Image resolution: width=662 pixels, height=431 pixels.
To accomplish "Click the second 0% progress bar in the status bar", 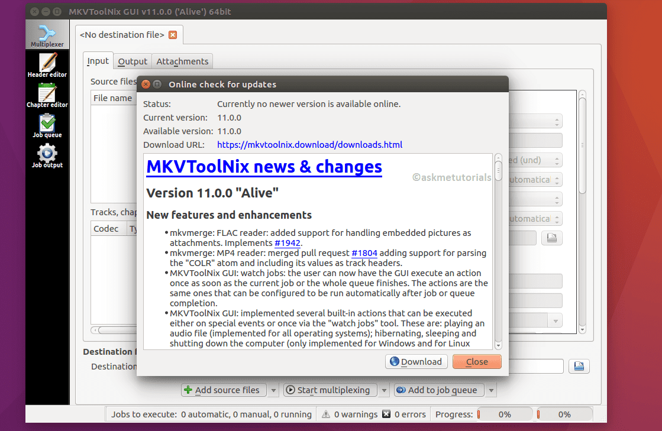I will coord(564,414).
